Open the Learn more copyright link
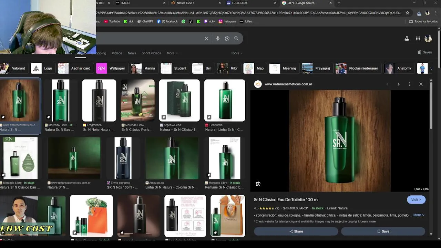This screenshot has width=441, height=248. [368, 221]
